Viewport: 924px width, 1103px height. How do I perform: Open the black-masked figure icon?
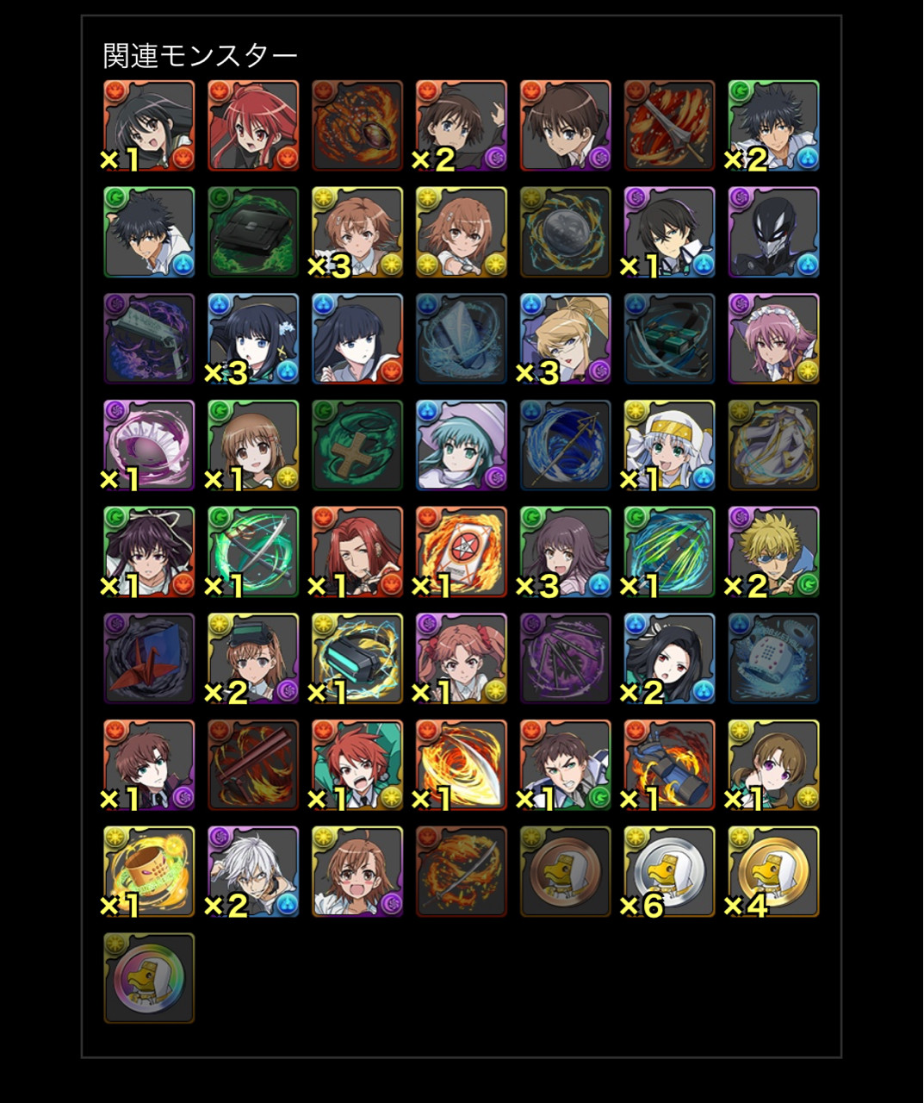pyautogui.click(x=773, y=232)
